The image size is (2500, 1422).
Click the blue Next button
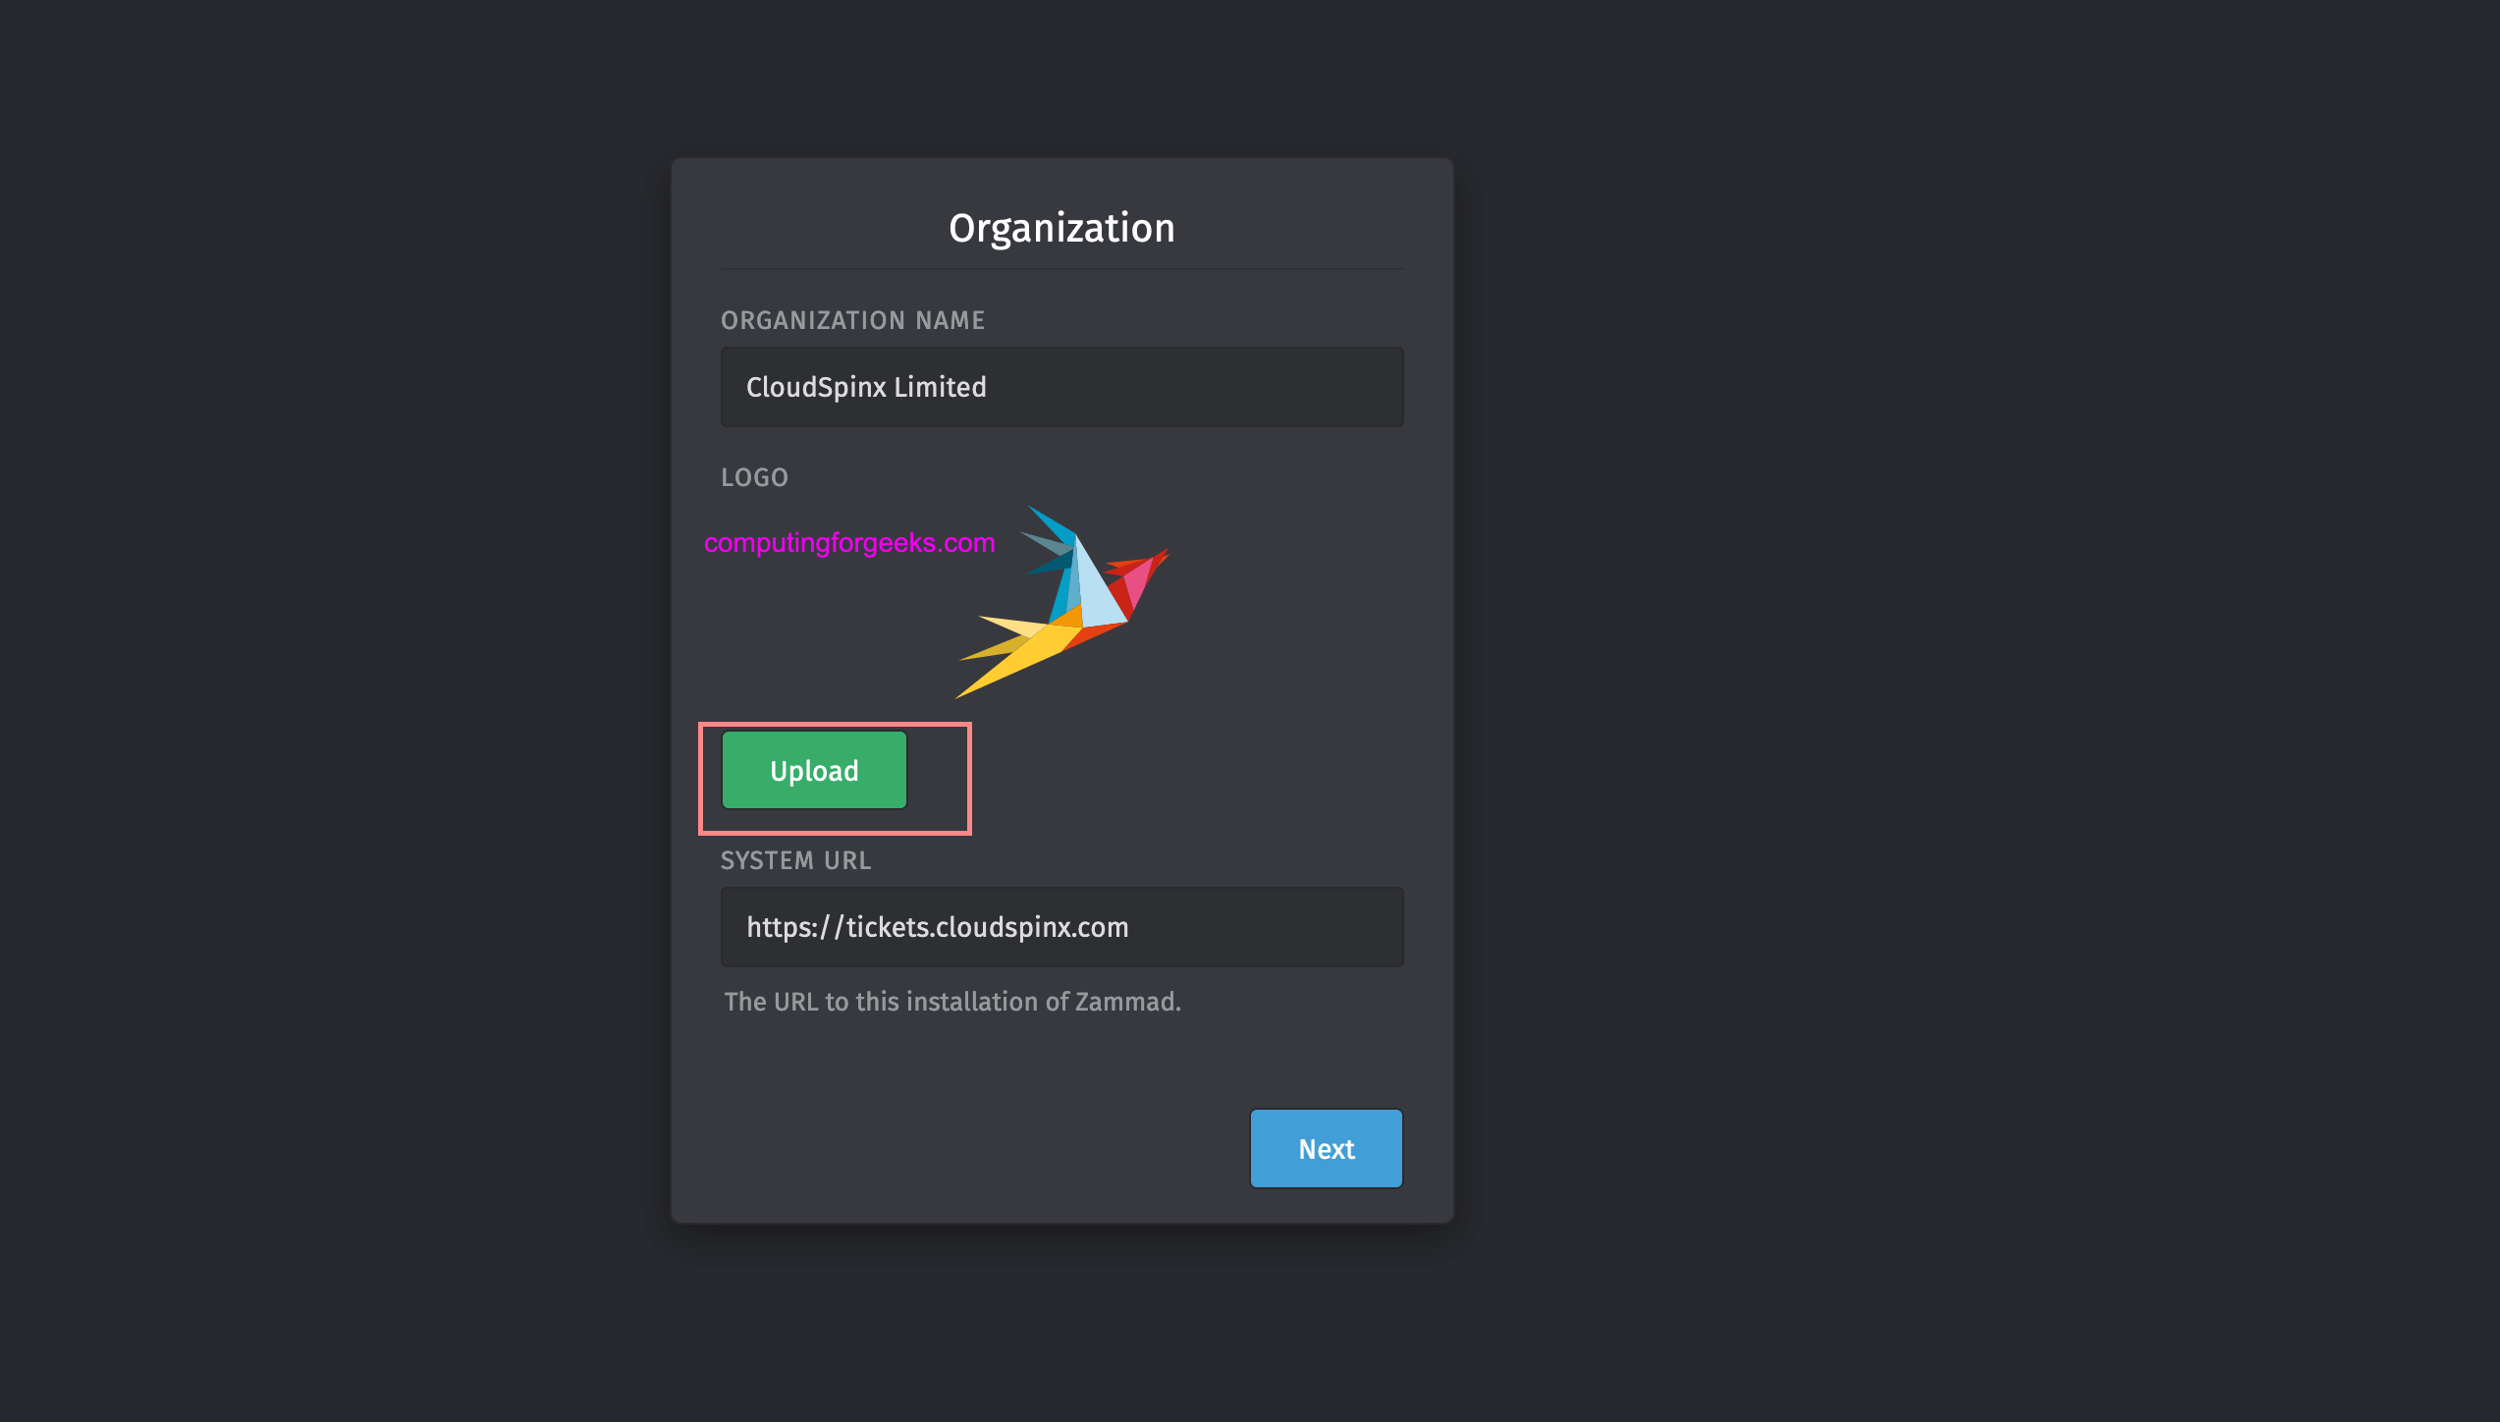pyautogui.click(x=1326, y=1148)
